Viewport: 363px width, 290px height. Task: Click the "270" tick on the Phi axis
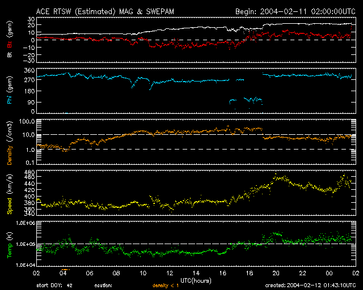pos(29,80)
